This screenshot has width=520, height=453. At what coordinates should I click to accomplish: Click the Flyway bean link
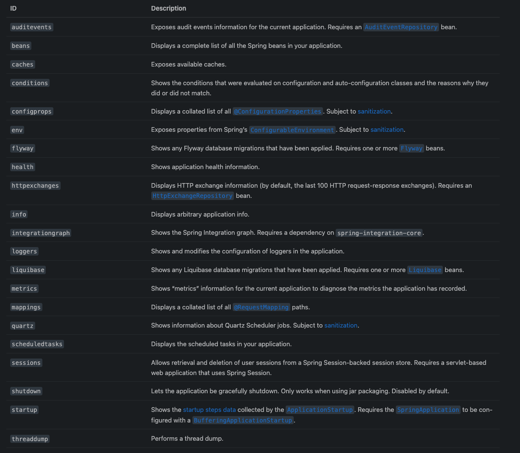click(411, 148)
